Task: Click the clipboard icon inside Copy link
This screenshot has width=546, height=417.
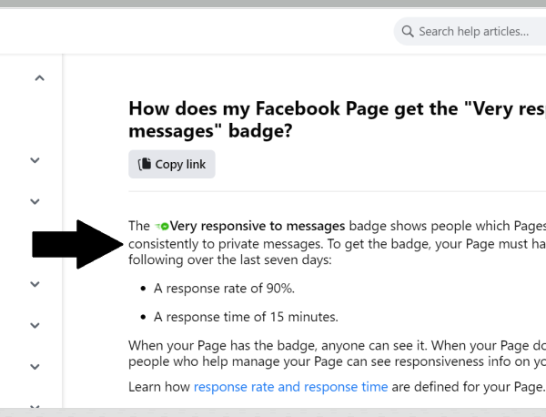Action: click(x=145, y=164)
